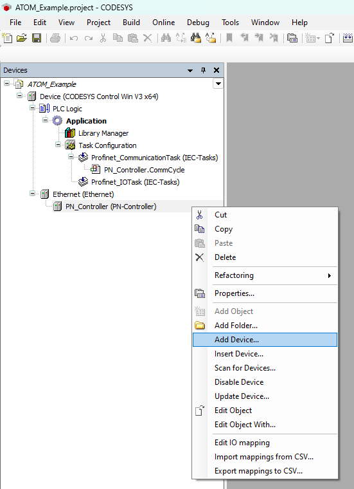
Task: Pin the Devices panel
Action: 203,70
